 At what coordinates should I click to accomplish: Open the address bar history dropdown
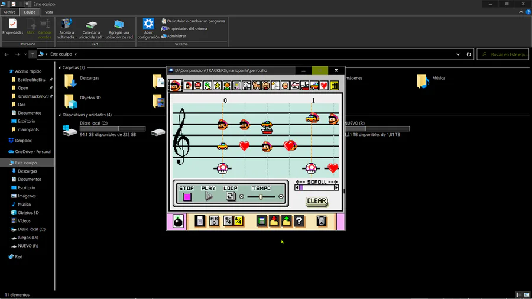tap(458, 54)
